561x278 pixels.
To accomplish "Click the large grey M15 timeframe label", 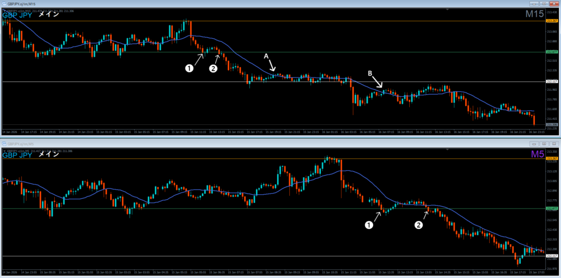I will pos(535,14).
